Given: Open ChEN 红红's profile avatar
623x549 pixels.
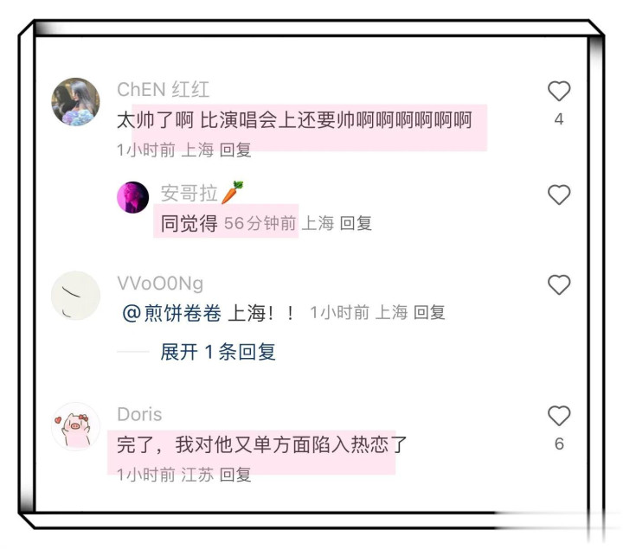Looking at the screenshot, I should pos(75,102).
